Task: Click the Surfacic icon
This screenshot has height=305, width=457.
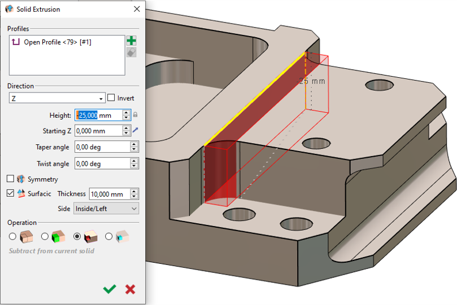Action: (x=21, y=194)
